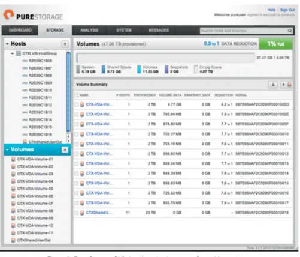Click volume icon beside CTXSharedUserDat in volumes list

(13, 240)
